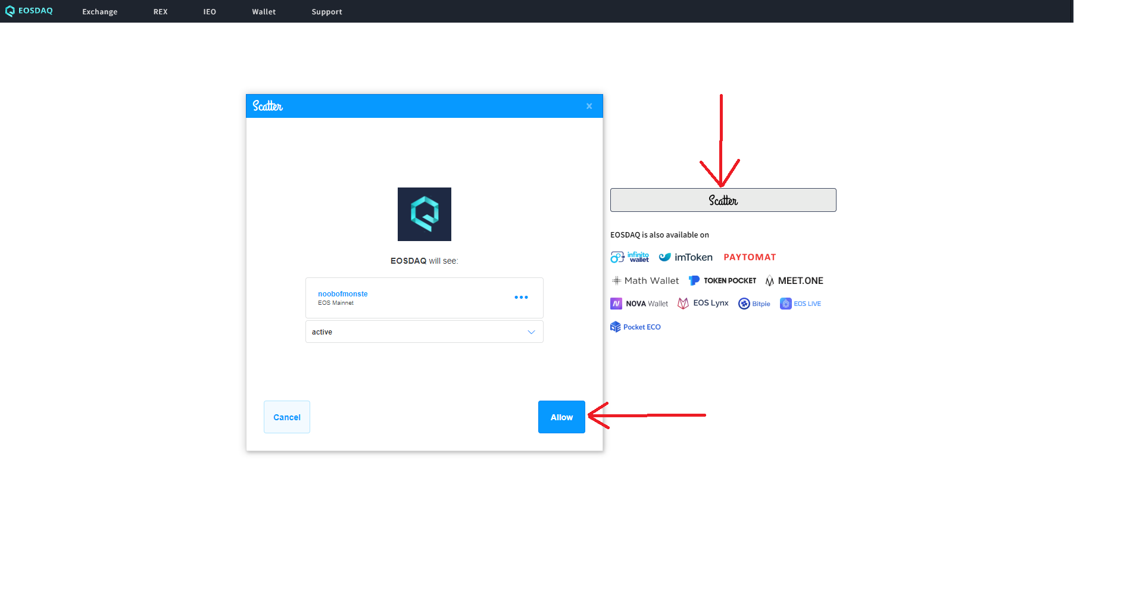Open the EOS Lynx wallet logo
The image size is (1136, 600).
(703, 304)
